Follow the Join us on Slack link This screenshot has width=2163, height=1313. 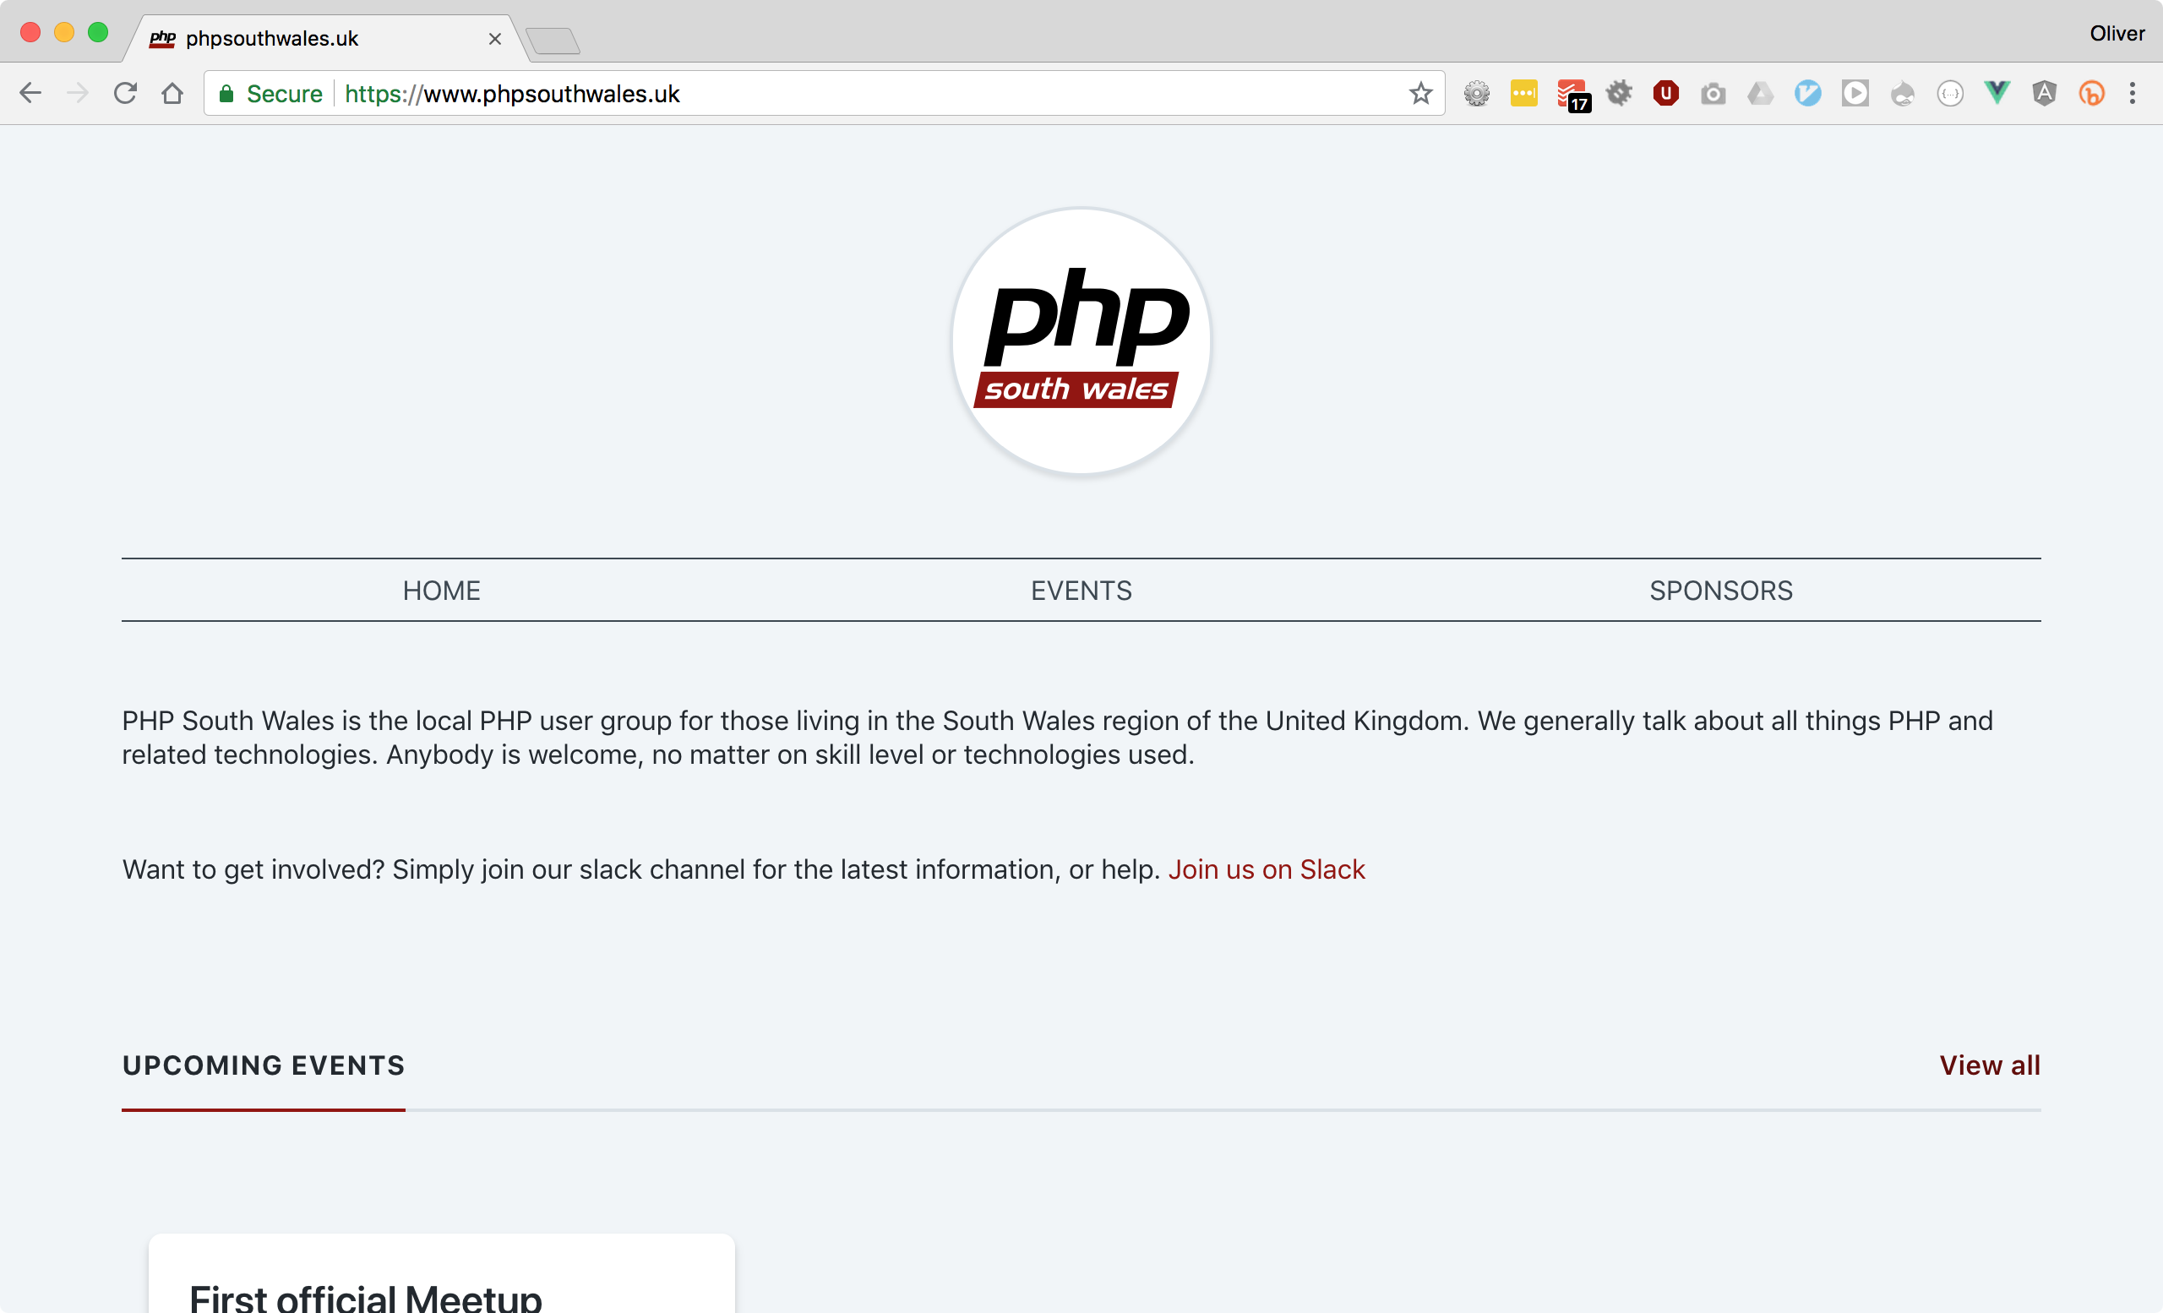1266,869
